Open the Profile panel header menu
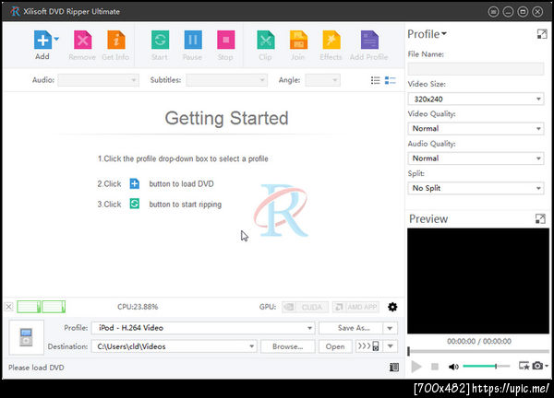The height and width of the screenshot is (398, 554). click(x=428, y=34)
